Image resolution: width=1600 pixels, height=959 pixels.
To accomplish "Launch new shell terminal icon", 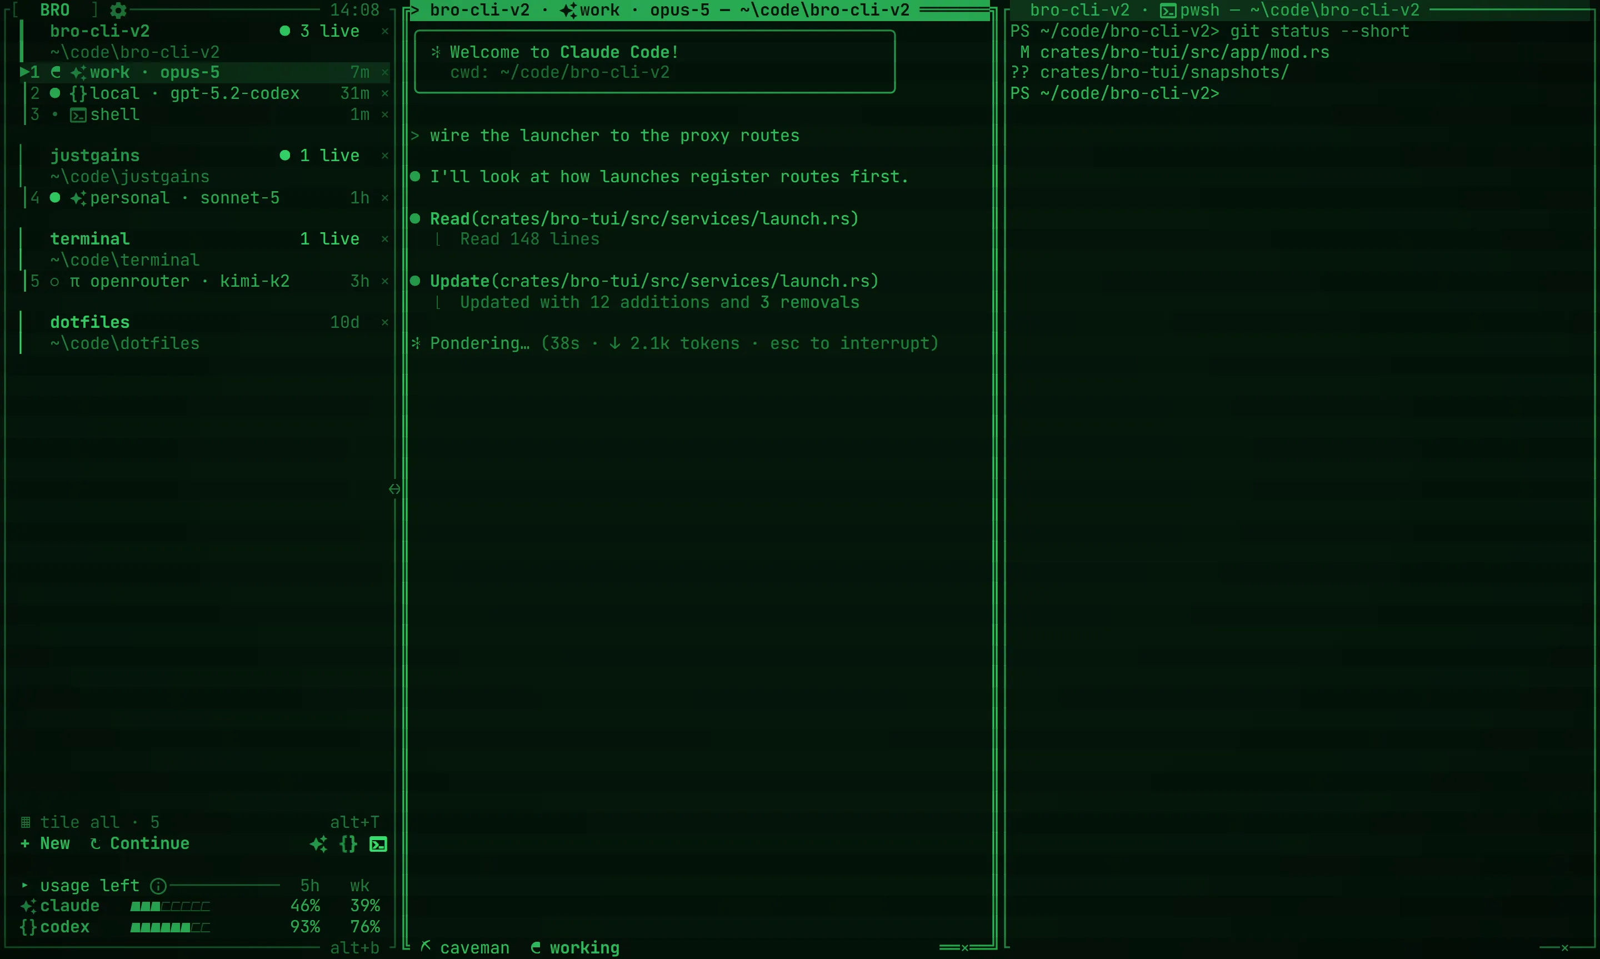I will tap(378, 844).
